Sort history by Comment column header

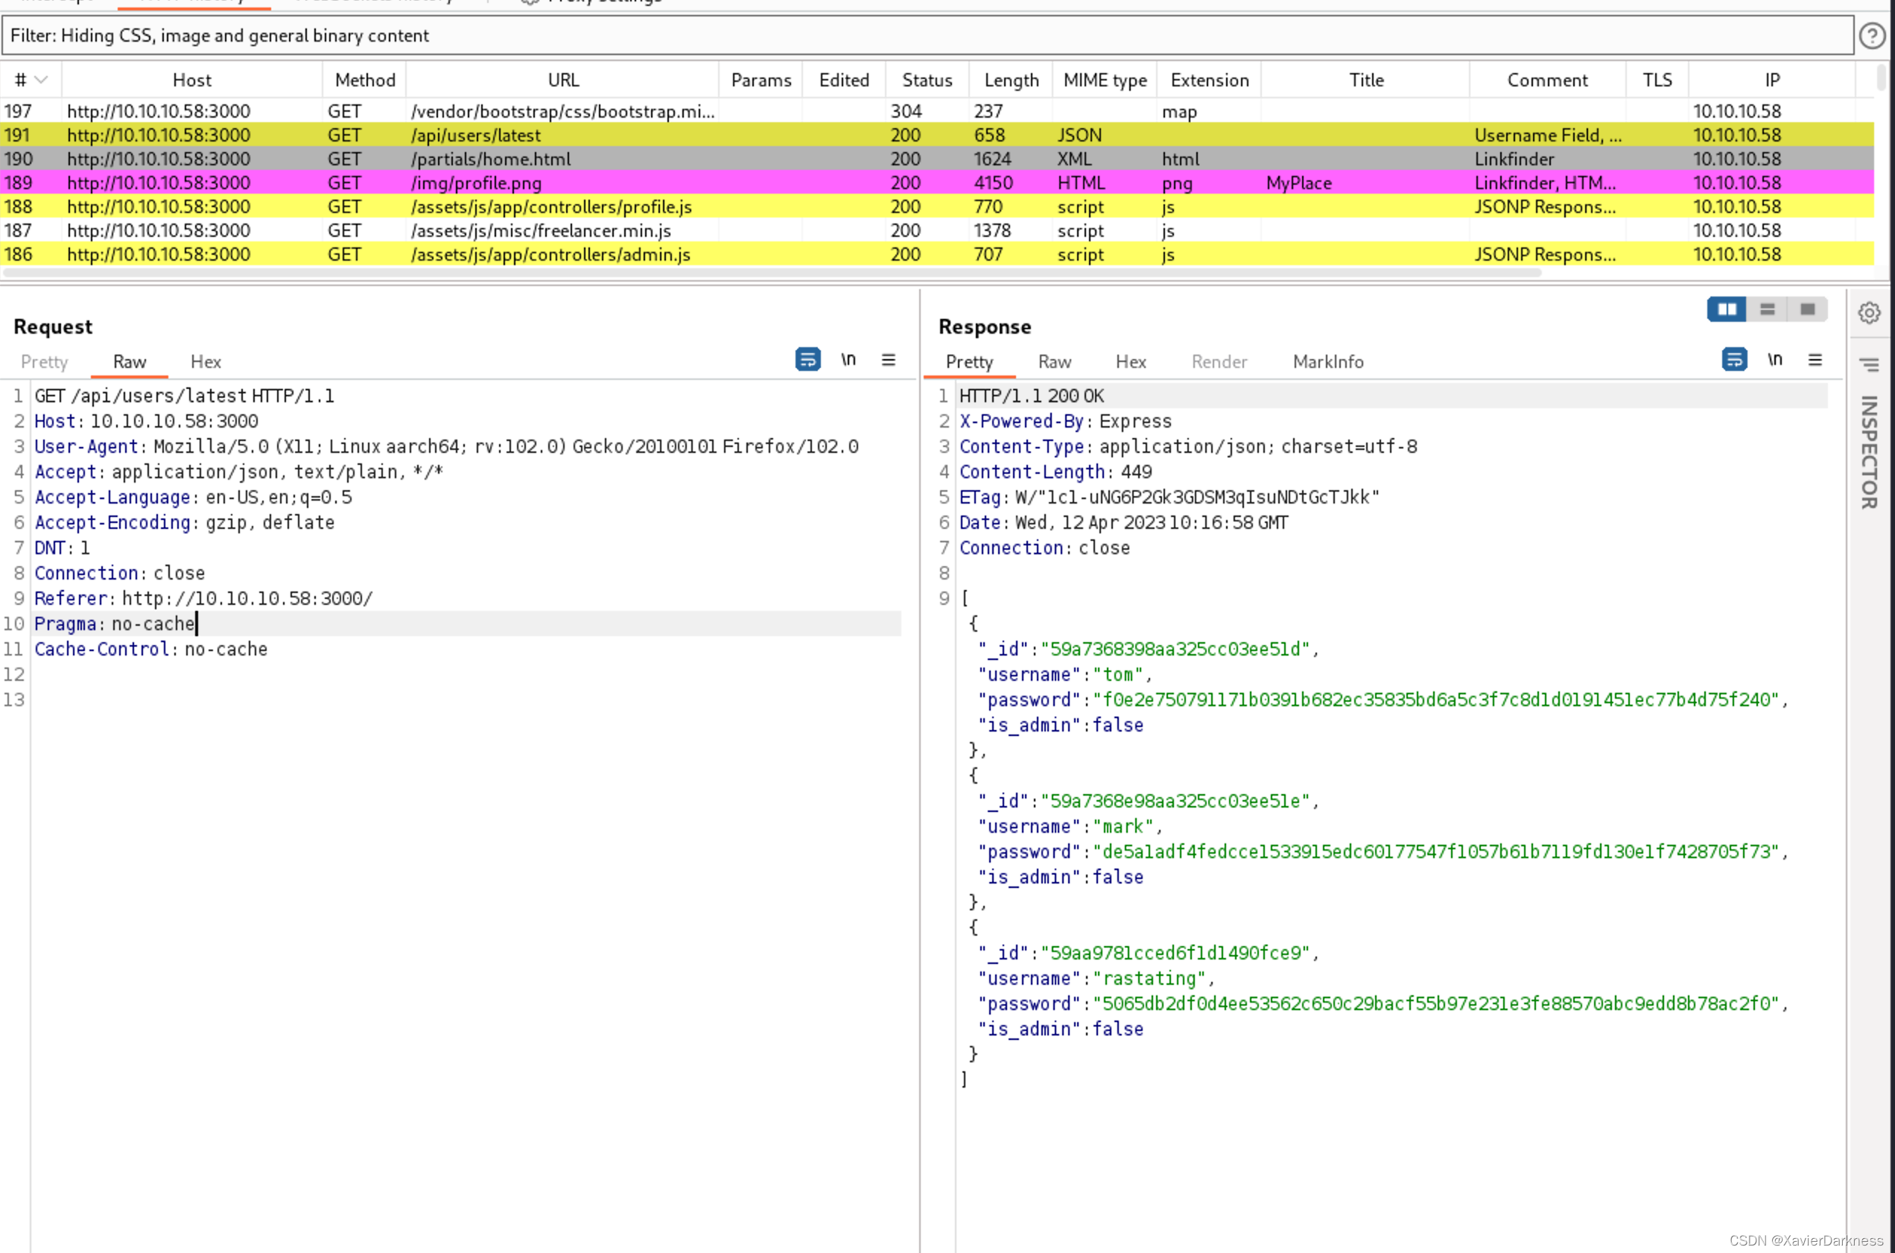coord(1547,80)
